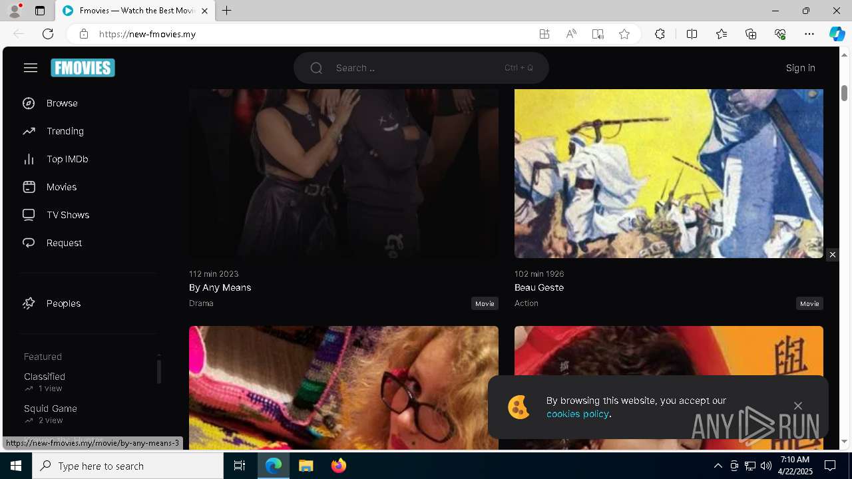Open browser Extensions icon
Image resolution: width=852 pixels, height=479 pixels.
[x=660, y=34]
